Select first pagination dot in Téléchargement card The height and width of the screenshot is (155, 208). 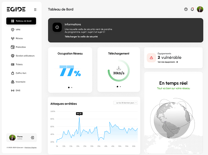click(x=118, y=87)
